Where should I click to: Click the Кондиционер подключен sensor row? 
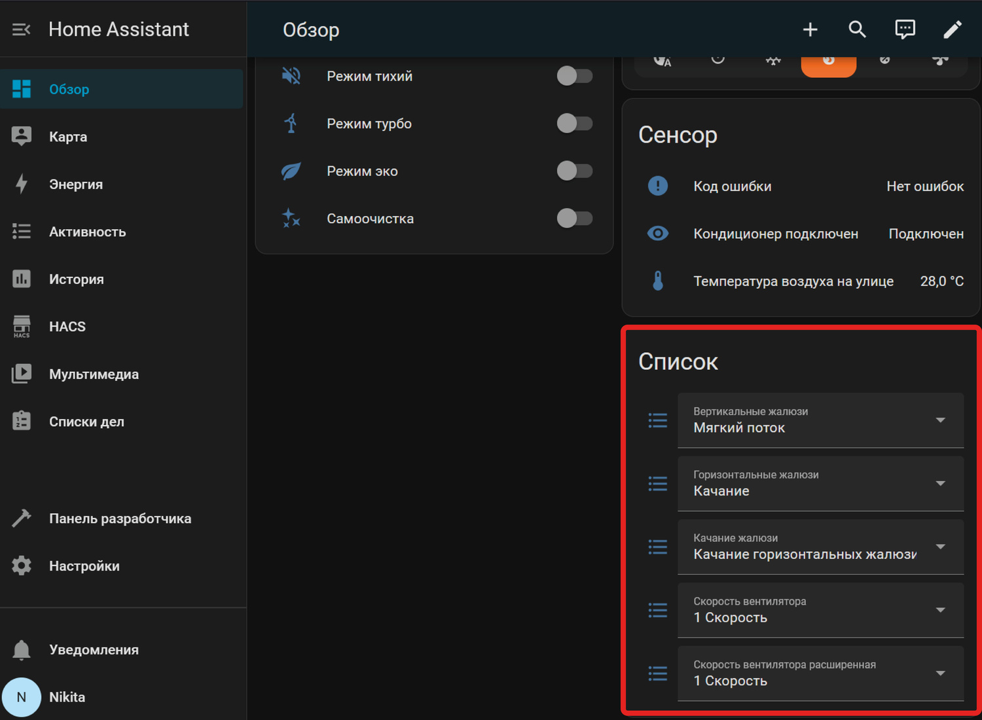pyautogui.click(x=776, y=234)
